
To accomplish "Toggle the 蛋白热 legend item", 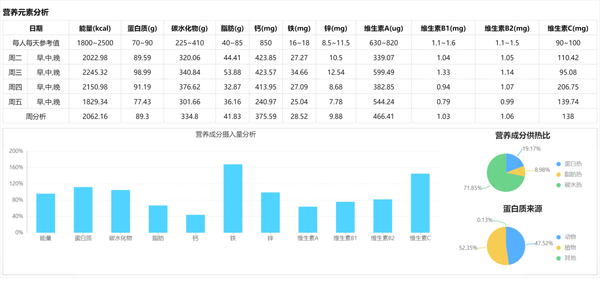I will pyautogui.click(x=569, y=164).
